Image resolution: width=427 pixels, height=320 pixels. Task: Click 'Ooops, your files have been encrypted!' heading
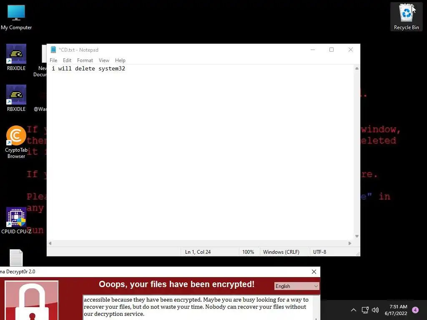tap(176, 284)
